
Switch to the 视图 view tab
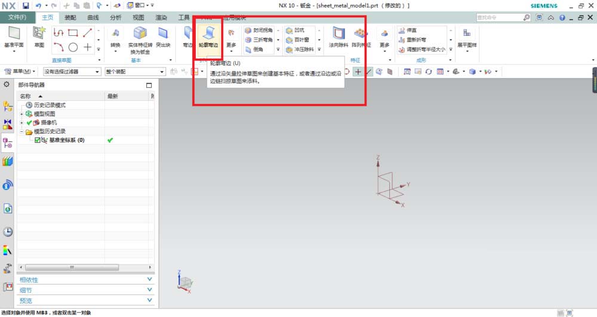(x=139, y=17)
